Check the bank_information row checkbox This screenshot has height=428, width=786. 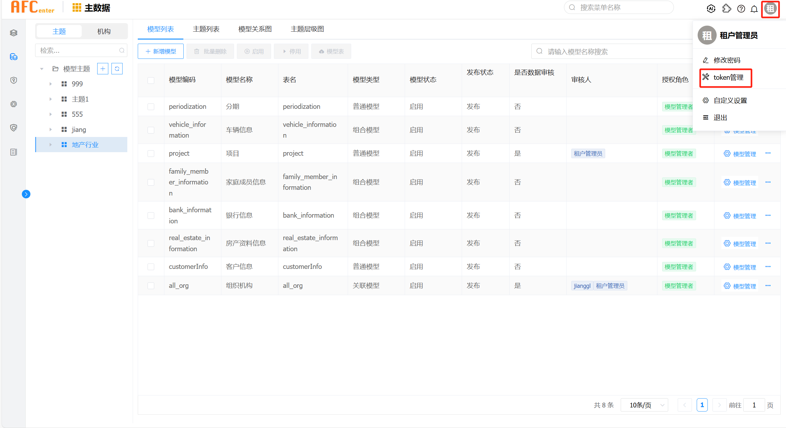tap(151, 215)
